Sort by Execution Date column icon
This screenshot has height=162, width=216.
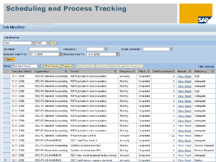30,71
